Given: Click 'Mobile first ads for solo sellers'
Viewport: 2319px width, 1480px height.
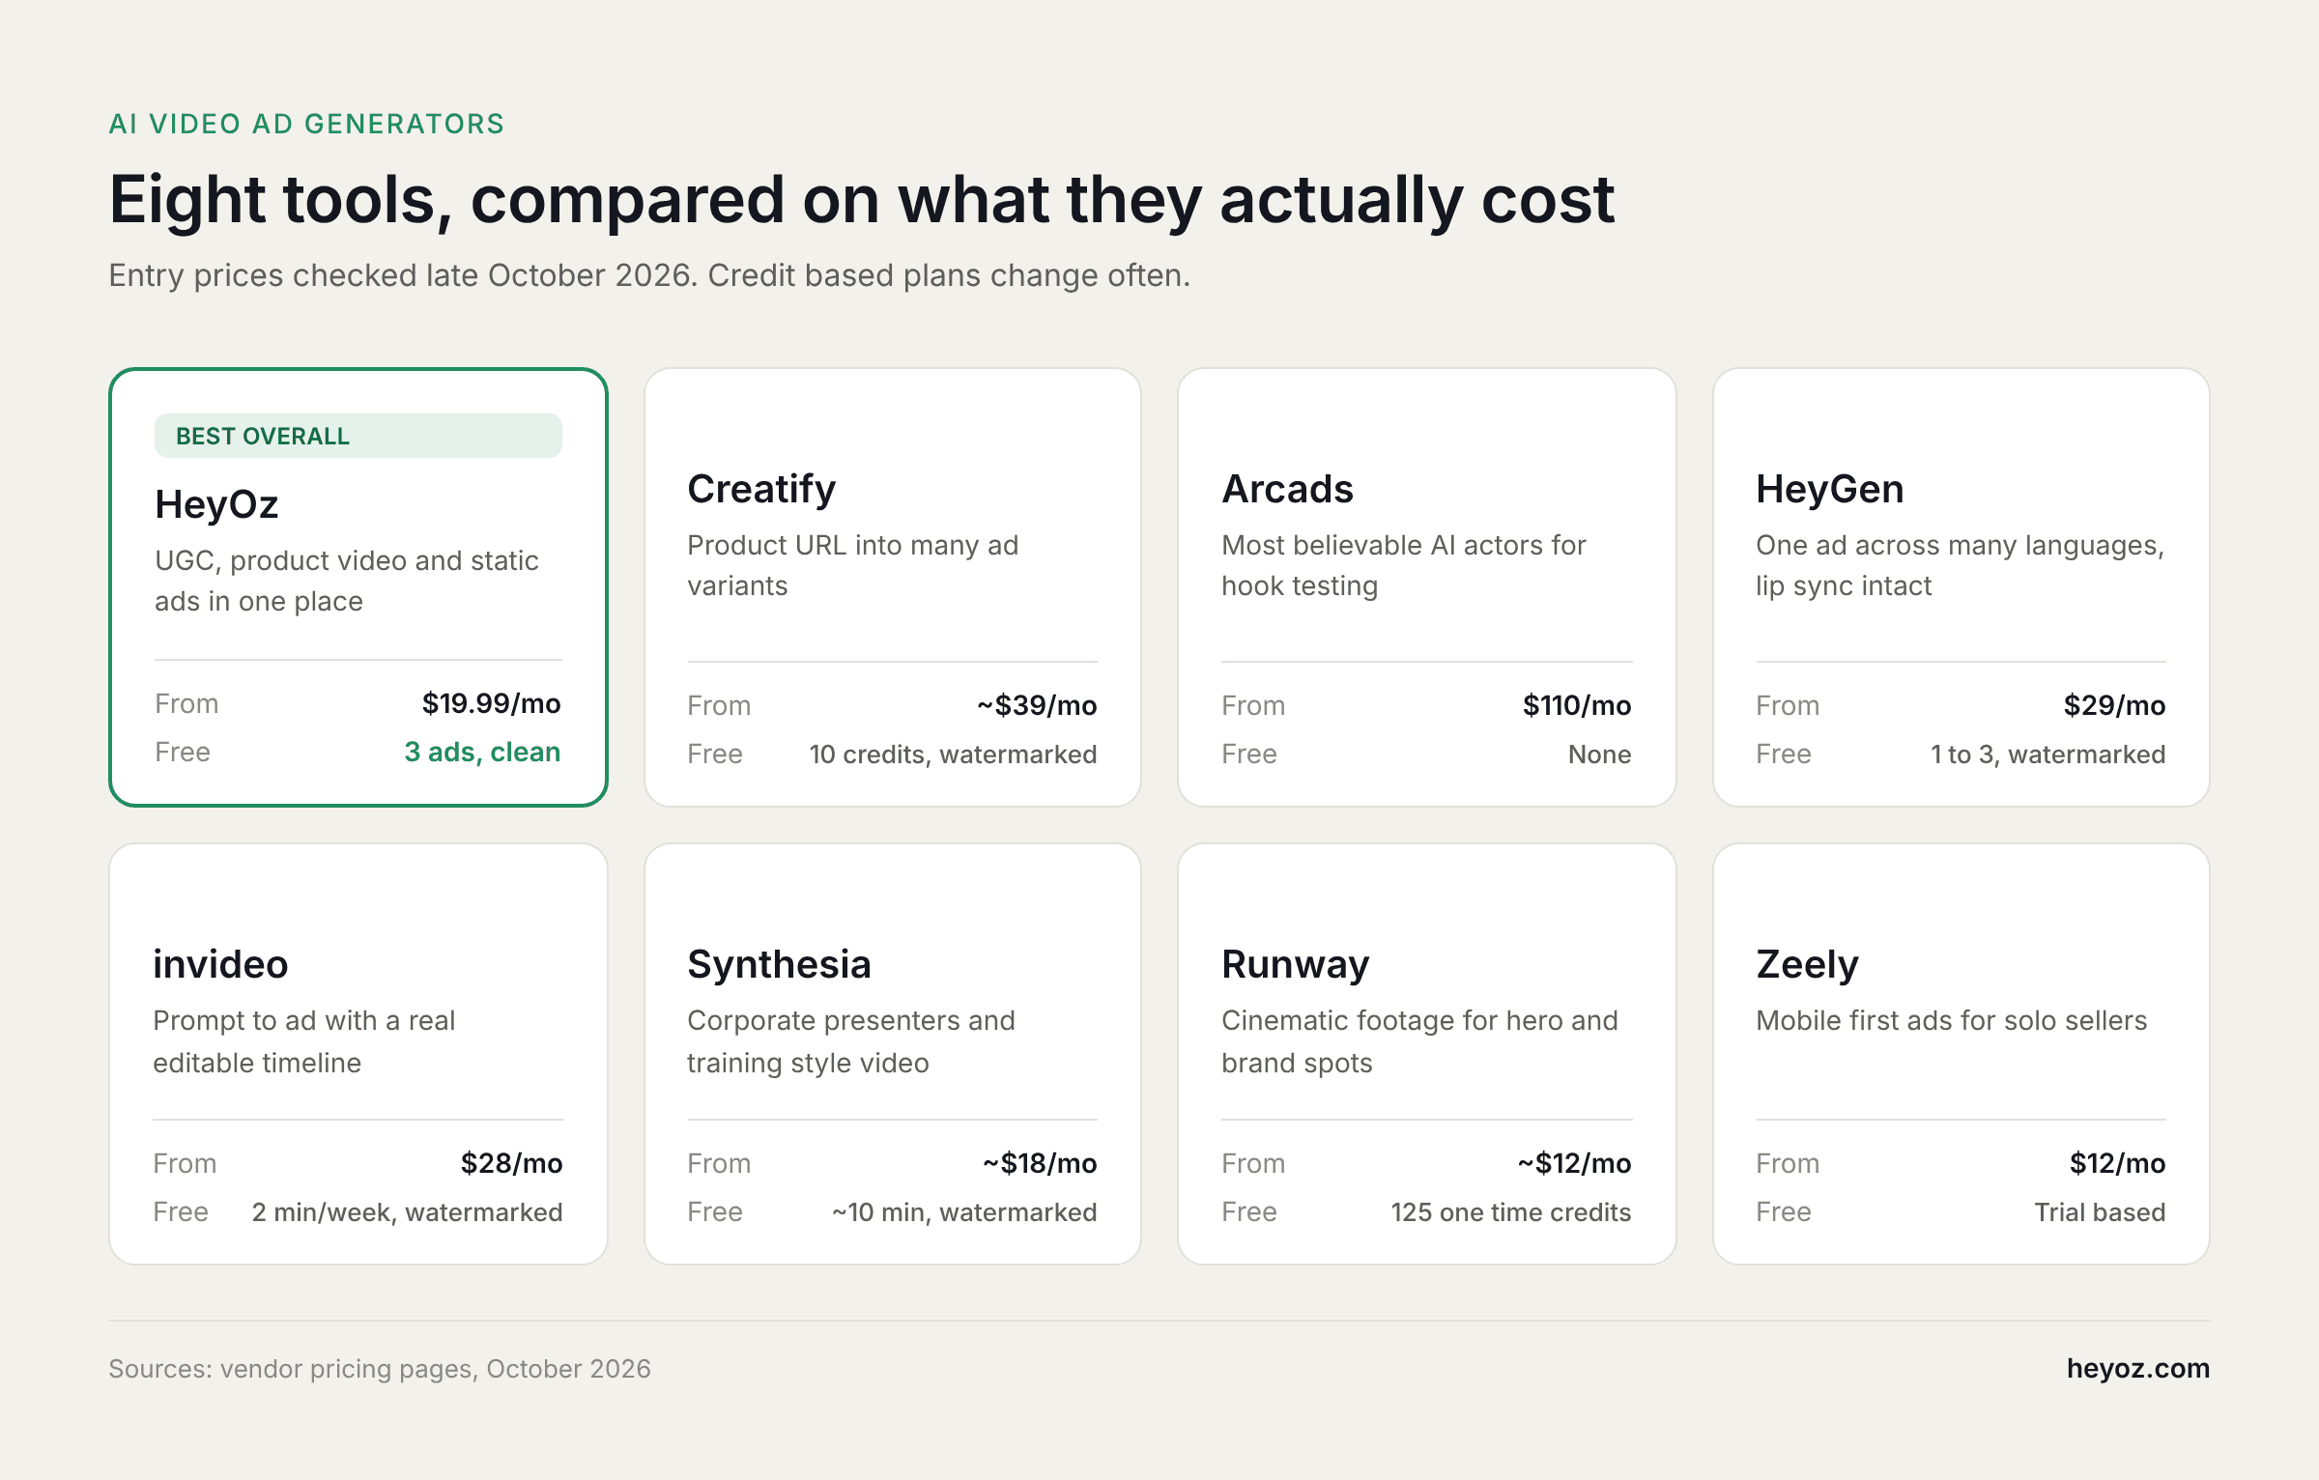Looking at the screenshot, I should point(1951,1020).
